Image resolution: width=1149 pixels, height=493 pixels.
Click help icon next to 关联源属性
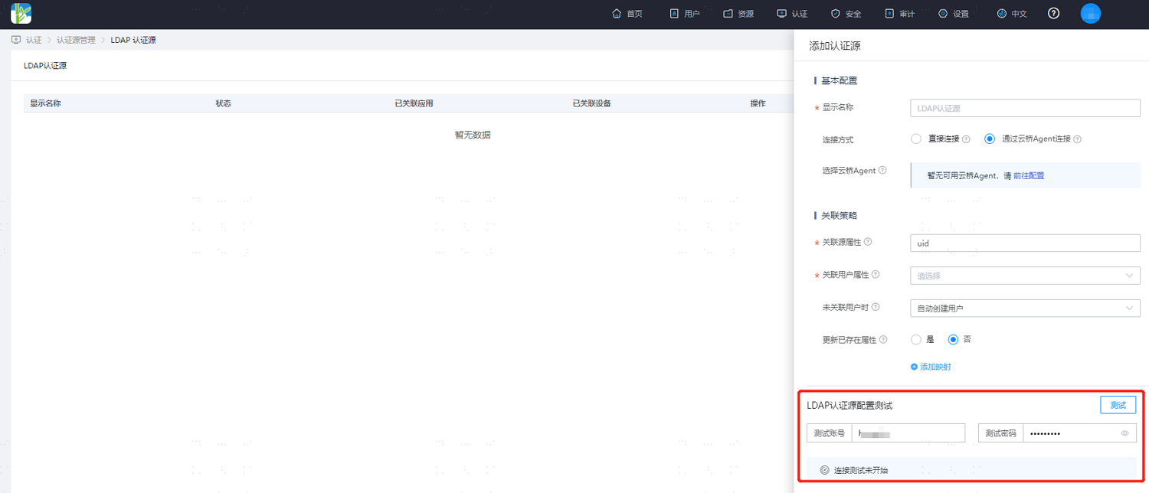click(x=869, y=242)
